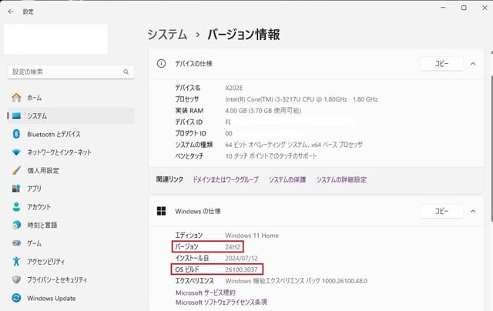Open the network Wi-Fi icon entry
This screenshot has height=311, width=493.
pos(16,152)
